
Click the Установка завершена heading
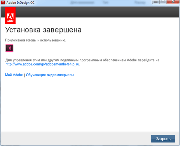[x=43, y=30]
